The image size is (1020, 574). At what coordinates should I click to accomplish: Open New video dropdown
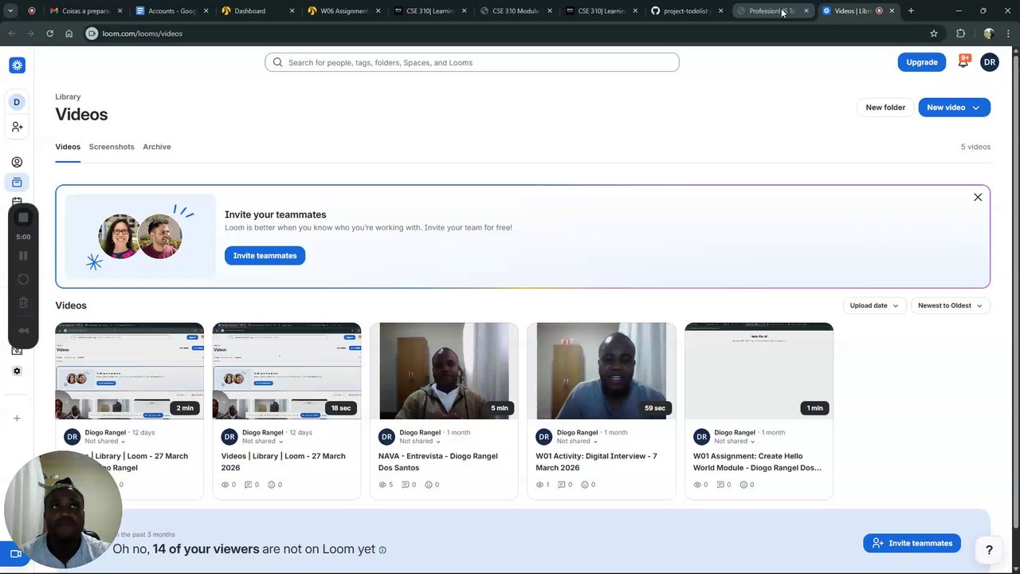click(x=955, y=108)
